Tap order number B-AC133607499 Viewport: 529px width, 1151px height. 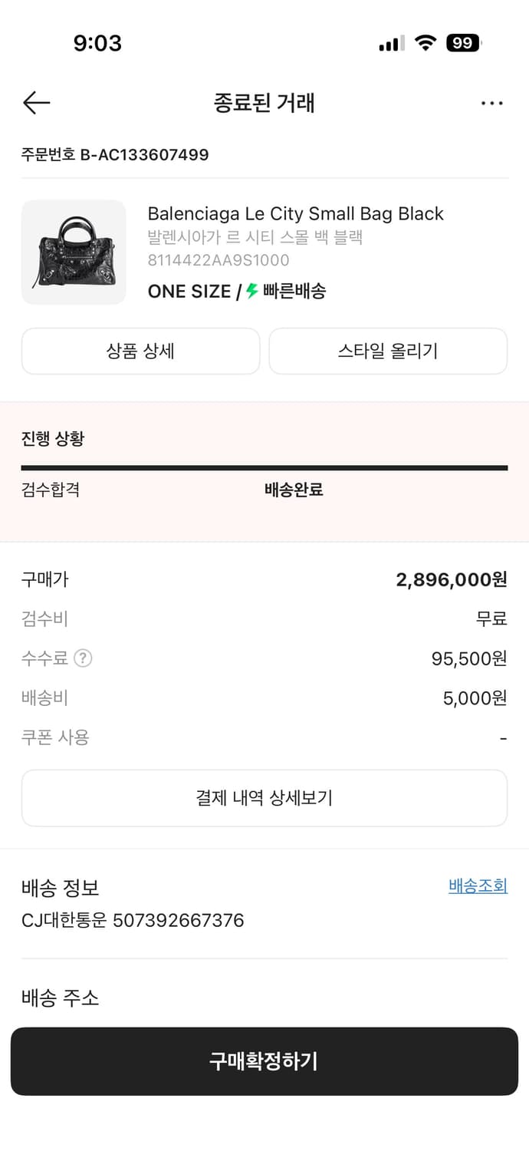[113, 155]
